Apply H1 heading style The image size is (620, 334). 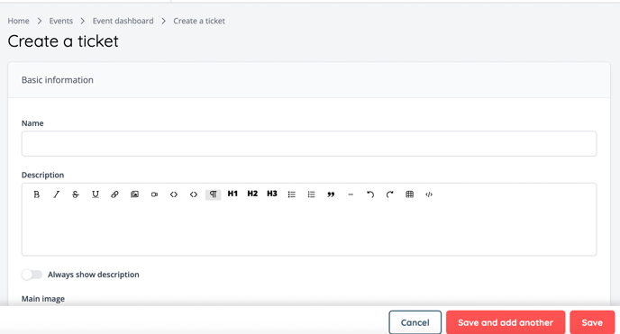[x=232, y=194]
